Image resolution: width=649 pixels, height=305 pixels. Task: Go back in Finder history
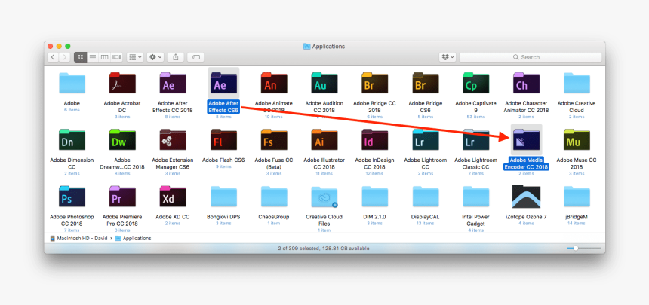53,57
